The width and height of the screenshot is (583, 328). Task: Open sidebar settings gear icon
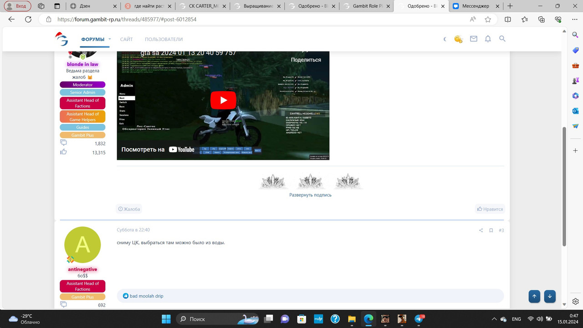575,302
